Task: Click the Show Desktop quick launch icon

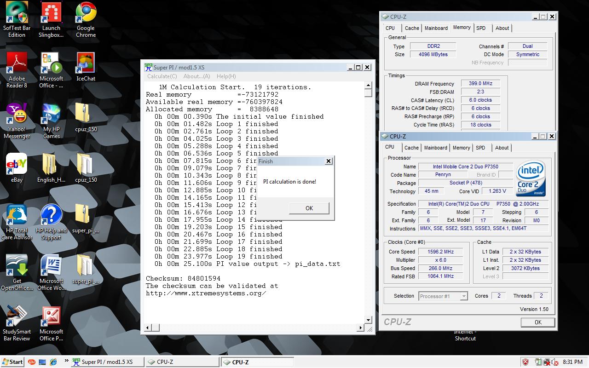Action: click(42, 362)
